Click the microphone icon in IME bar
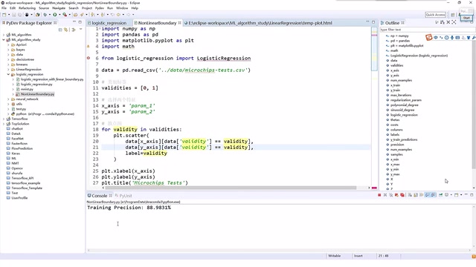This screenshot has width=476, height=267. pyautogui.click(x=452, y=38)
